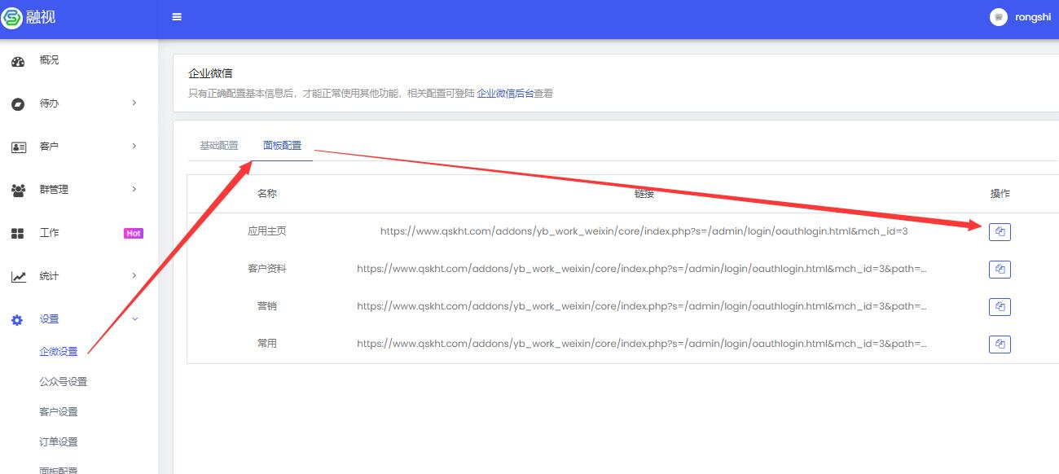Click the 融视 logo icon
1059x474 pixels.
click(12, 17)
